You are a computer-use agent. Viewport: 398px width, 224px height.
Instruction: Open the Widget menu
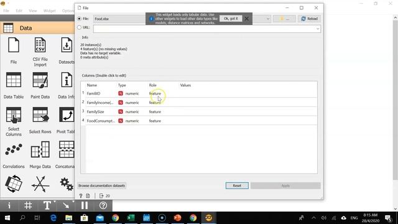point(49,11)
